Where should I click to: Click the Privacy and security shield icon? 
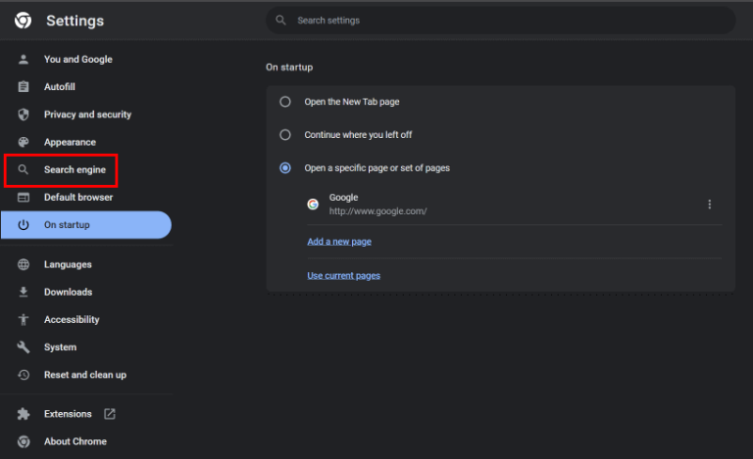pos(24,115)
